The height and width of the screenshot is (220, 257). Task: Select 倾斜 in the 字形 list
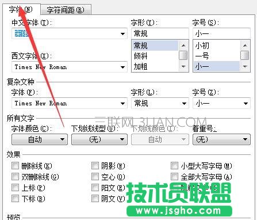coord(155,56)
